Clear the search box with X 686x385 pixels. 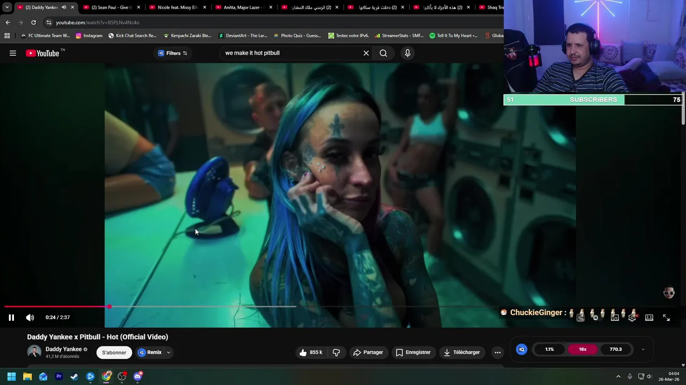366,53
